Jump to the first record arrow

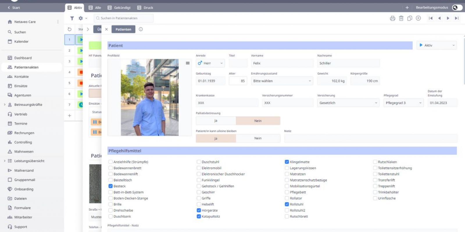click(x=430, y=18)
